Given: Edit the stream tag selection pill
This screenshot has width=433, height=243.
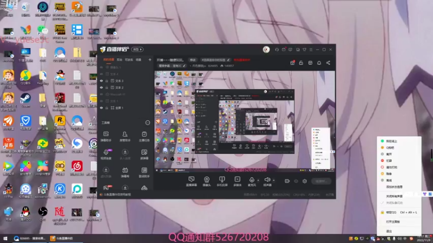Looking at the screenshot, I should (x=215, y=60).
